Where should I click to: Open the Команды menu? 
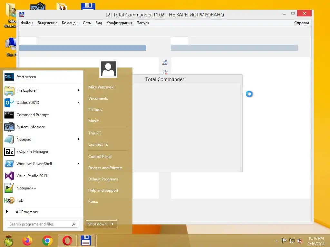[x=70, y=23]
